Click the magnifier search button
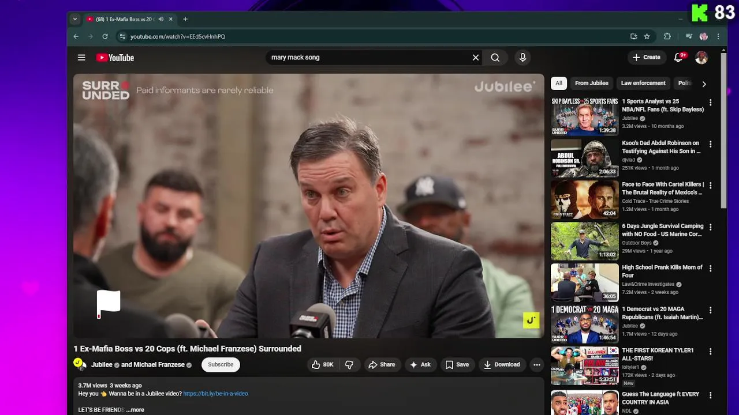Image resolution: width=739 pixels, height=415 pixels. [495, 58]
